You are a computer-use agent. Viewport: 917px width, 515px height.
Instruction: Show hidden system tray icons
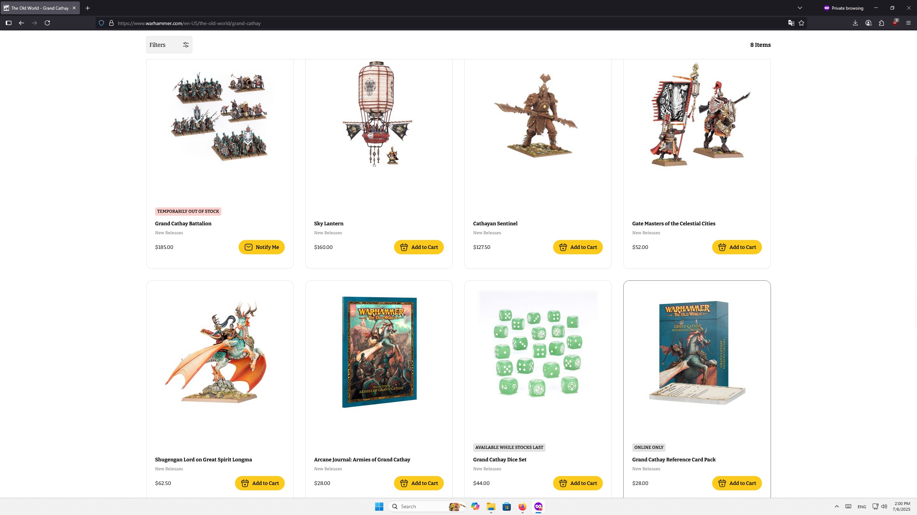click(837, 506)
